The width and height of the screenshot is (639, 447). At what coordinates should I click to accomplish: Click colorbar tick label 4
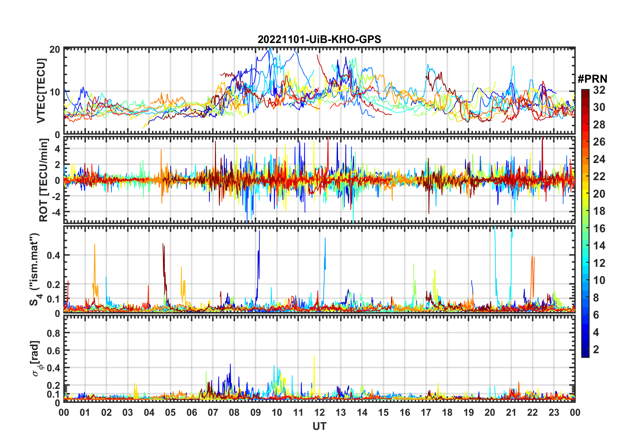pos(596,332)
